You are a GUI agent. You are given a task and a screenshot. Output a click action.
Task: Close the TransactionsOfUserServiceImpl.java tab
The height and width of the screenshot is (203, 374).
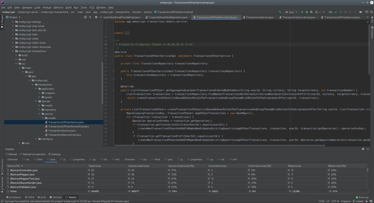[239, 17]
